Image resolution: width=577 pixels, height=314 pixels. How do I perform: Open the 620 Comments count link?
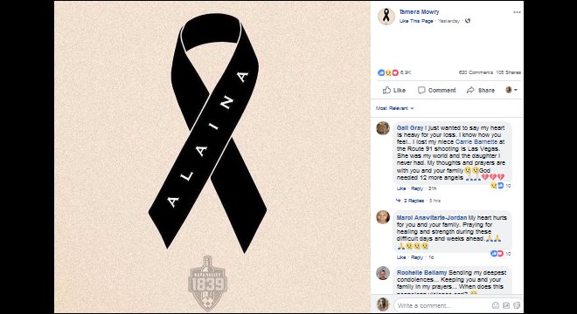[x=476, y=72]
